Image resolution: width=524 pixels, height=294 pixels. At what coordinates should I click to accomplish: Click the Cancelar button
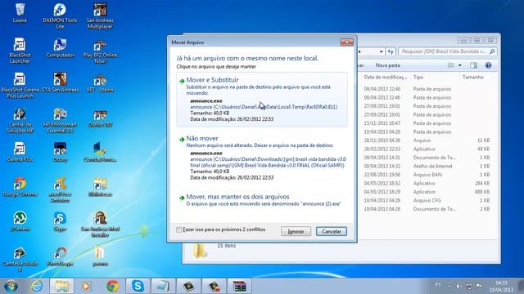pos(332,231)
